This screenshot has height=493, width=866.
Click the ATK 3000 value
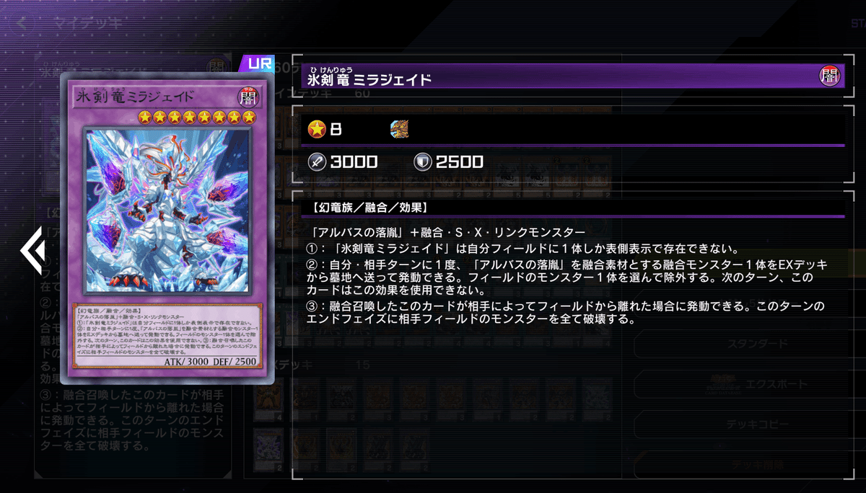354,161
